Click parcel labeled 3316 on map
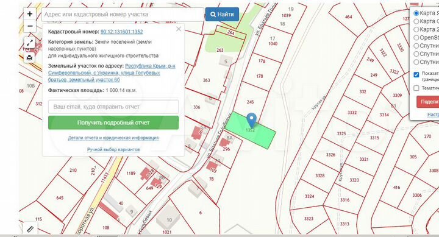Viewport: 439px width, 237px height. [x=345, y=200]
